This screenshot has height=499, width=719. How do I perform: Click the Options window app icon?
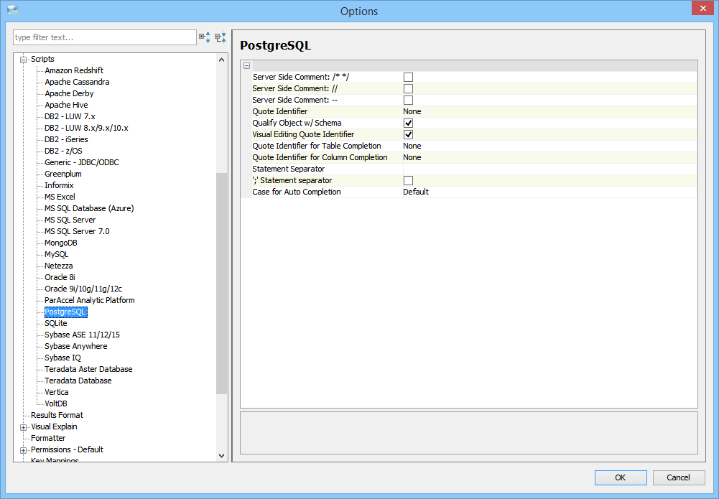12,11
